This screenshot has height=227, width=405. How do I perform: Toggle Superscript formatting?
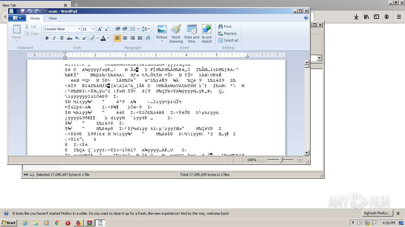point(84,38)
